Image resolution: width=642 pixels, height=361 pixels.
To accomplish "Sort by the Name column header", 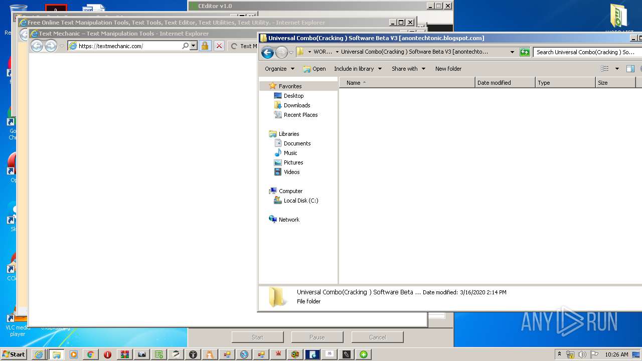I will tap(407, 83).
